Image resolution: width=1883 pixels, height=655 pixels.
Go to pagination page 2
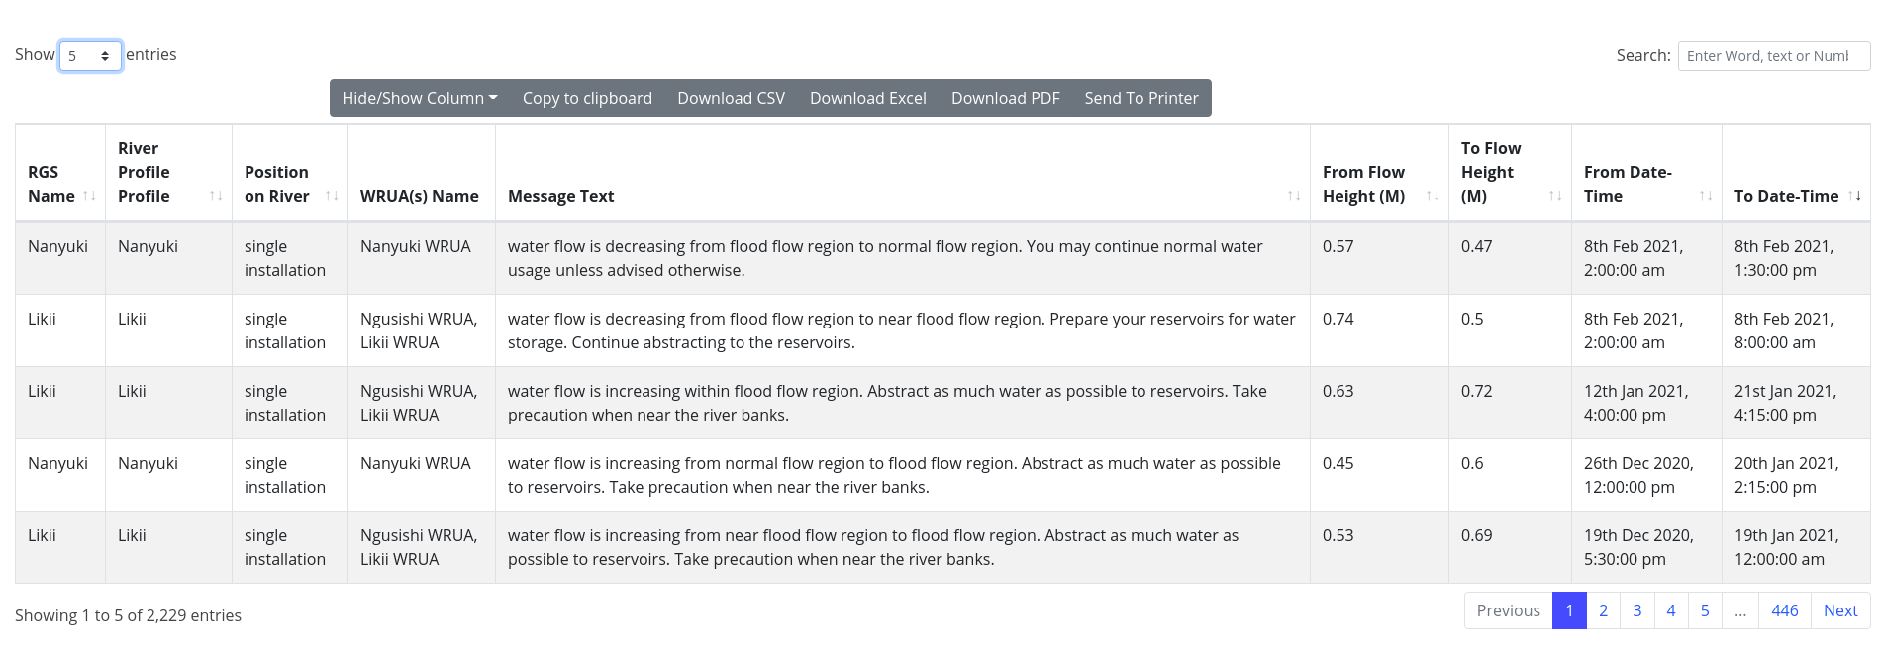coord(1603,610)
